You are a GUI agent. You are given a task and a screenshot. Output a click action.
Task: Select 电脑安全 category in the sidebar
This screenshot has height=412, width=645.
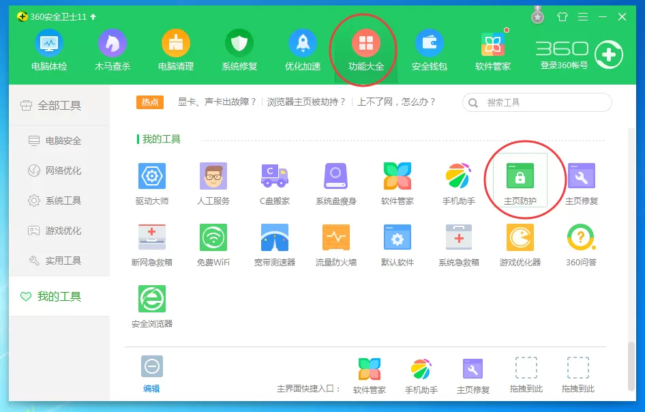click(59, 141)
